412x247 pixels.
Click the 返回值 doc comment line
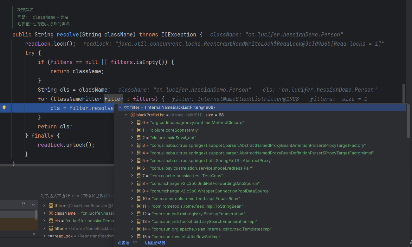pyautogui.click(x=44, y=24)
